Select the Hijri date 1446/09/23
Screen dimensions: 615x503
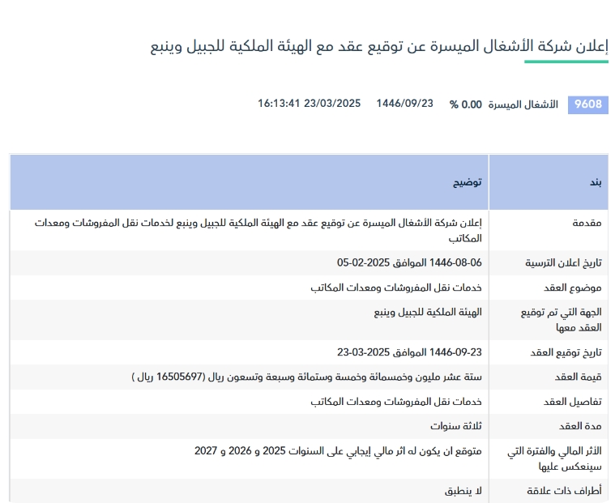click(x=404, y=104)
